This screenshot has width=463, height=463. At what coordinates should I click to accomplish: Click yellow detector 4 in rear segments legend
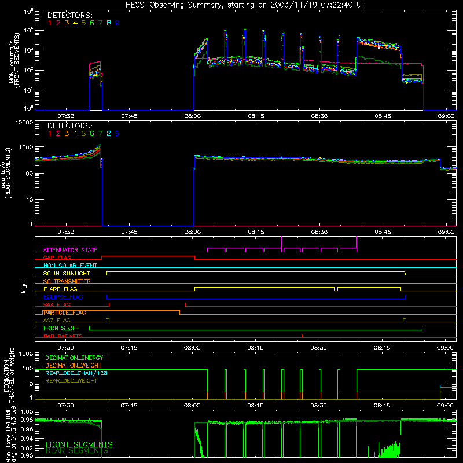(75, 134)
